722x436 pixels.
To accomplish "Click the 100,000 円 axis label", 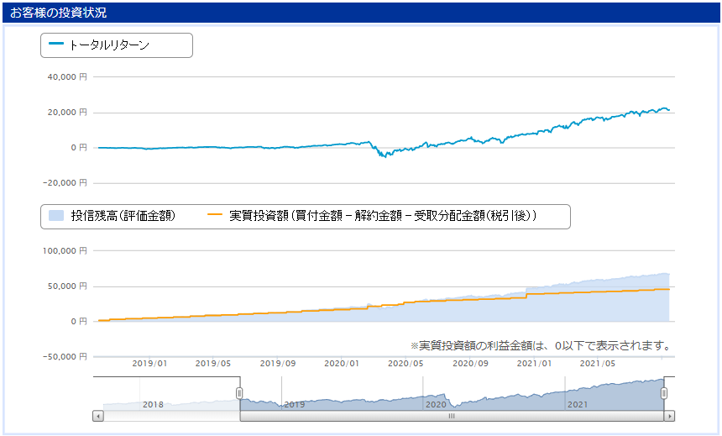I will [65, 251].
